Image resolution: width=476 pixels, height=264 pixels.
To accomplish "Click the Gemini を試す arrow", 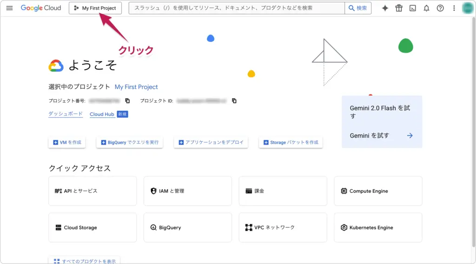I will click(410, 135).
